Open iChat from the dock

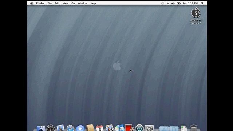tap(80, 128)
